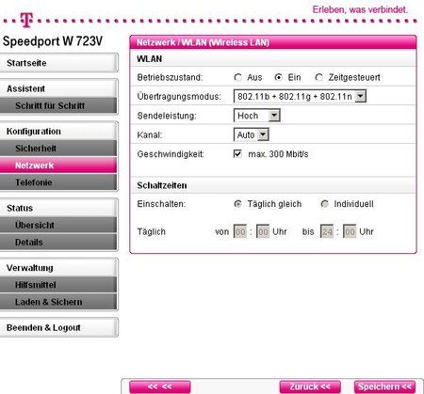Viewport: 424px width, 394px height.
Task: Select Individuell radio option
Action: point(324,204)
